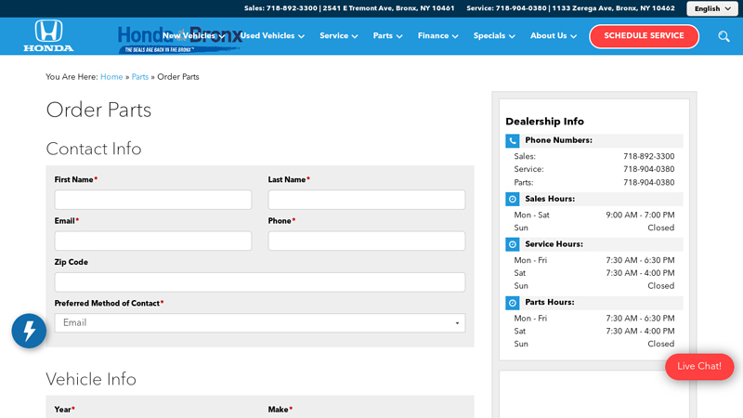Click Parts Hours Mon - Fri 7:30 AM - 6:30 PM

tap(594, 319)
